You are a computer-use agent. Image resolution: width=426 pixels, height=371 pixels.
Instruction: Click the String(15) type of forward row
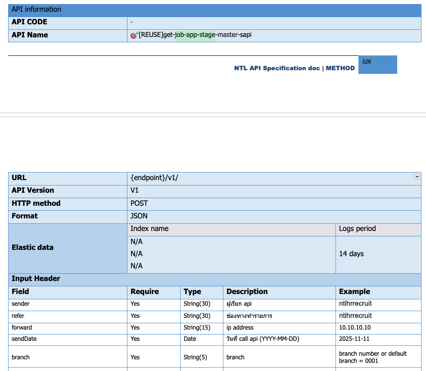(197, 328)
